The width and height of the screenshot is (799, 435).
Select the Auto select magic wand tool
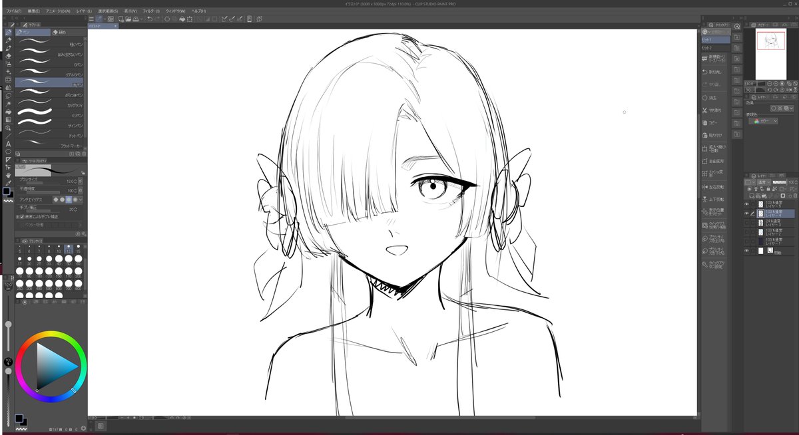click(8, 103)
